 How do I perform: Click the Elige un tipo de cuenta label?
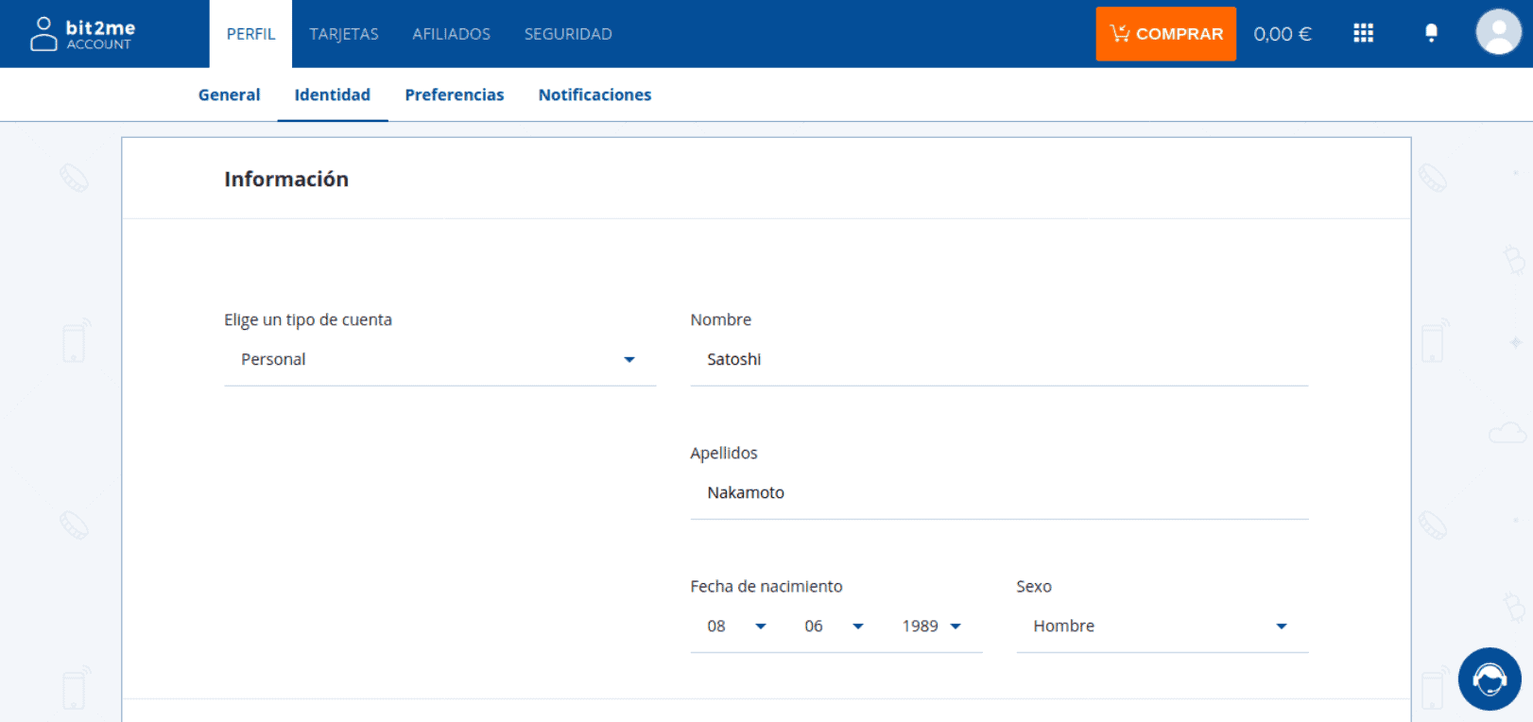tap(308, 319)
